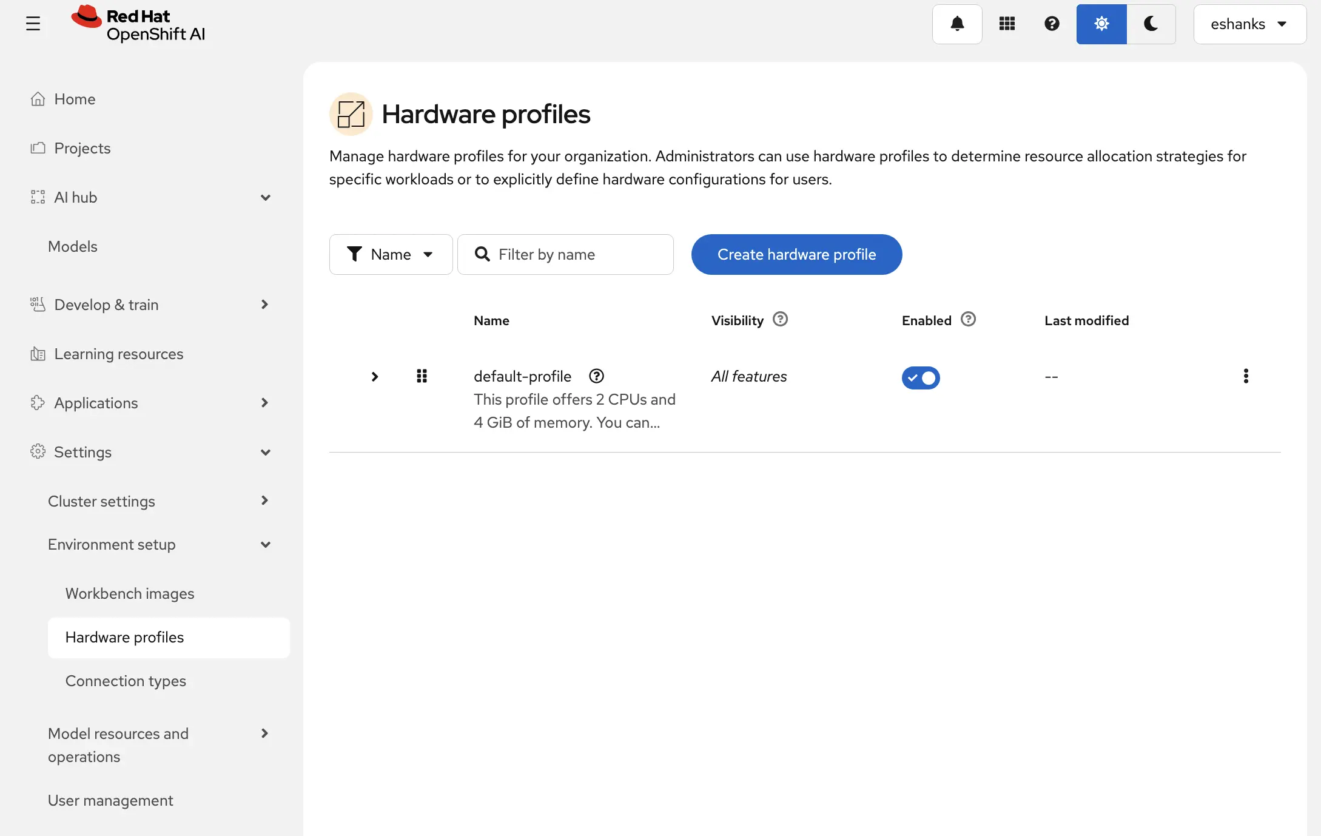Open the Name filter type dropdown
Image resolution: width=1321 pixels, height=836 pixels.
pos(391,254)
